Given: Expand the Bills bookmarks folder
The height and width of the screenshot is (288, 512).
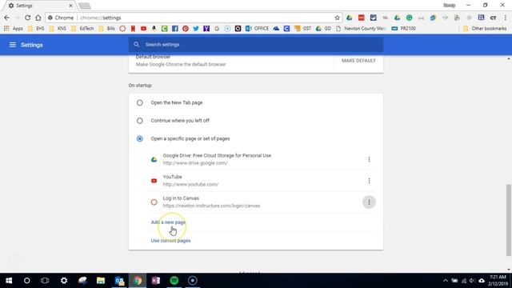Looking at the screenshot, I should point(106,29).
